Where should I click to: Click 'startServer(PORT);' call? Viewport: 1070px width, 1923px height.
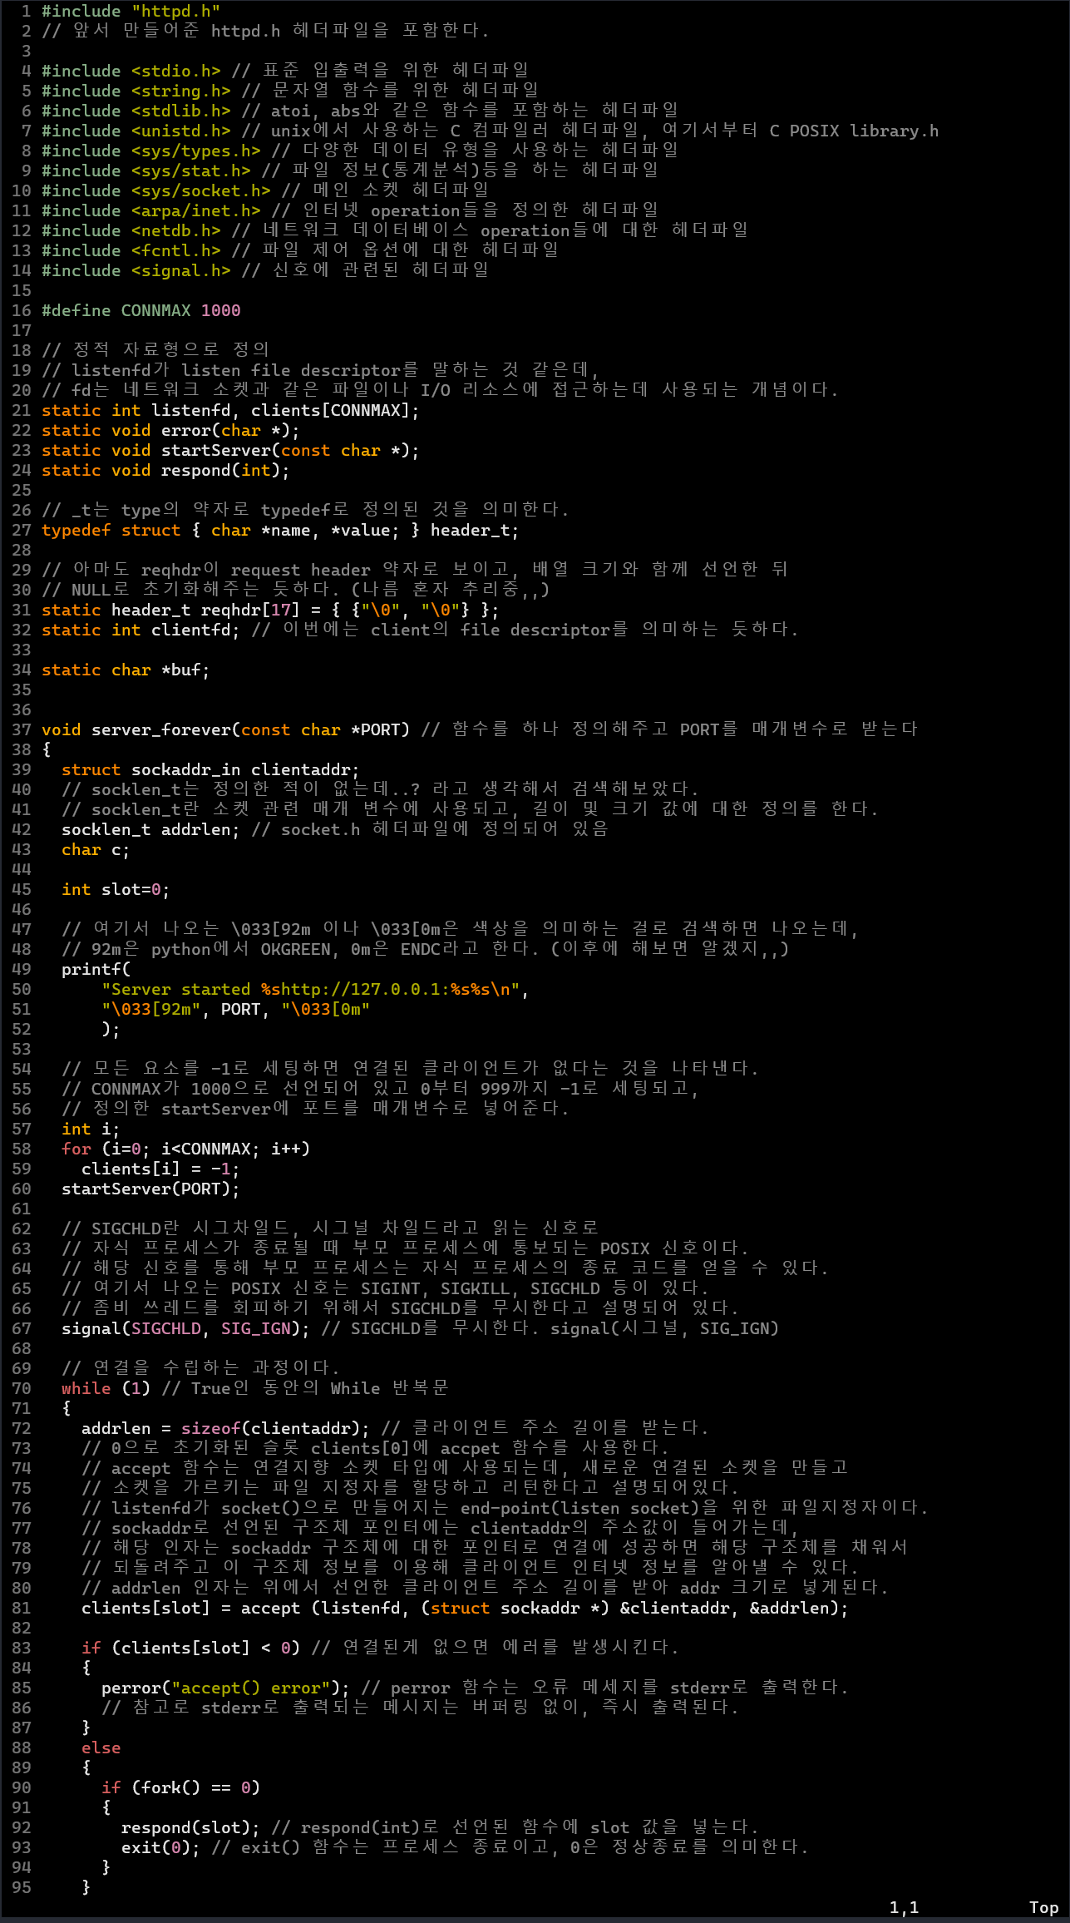150,1189
